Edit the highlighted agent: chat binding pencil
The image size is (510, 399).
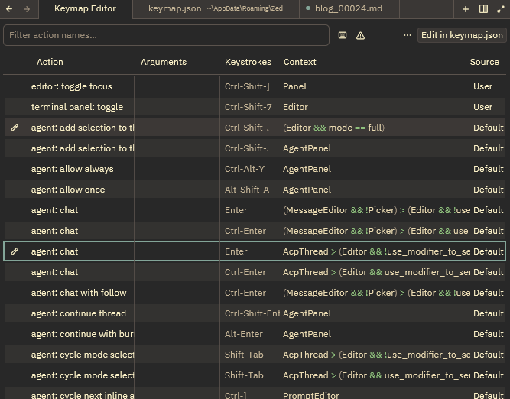click(15, 251)
